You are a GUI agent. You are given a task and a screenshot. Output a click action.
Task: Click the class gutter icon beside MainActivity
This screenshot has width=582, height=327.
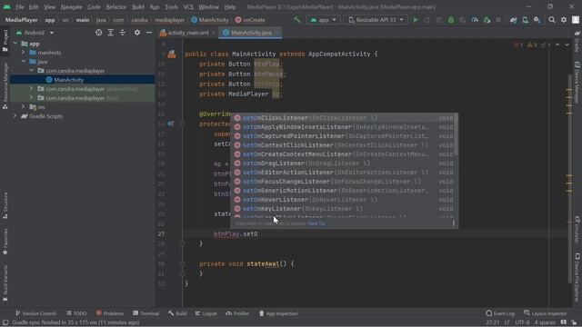pyautogui.click(x=172, y=54)
